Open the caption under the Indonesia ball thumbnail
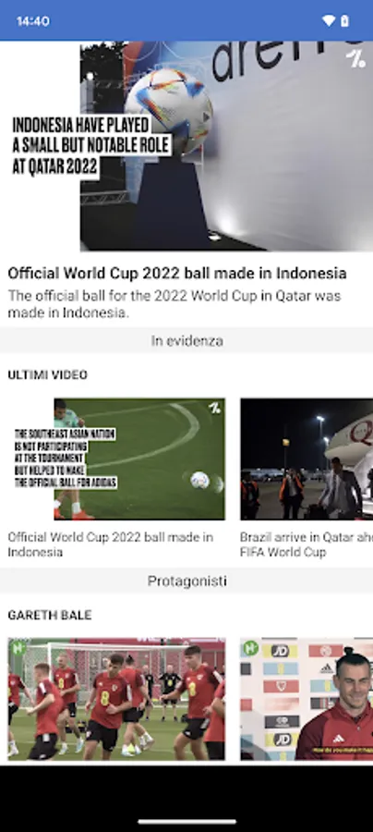 (110, 544)
